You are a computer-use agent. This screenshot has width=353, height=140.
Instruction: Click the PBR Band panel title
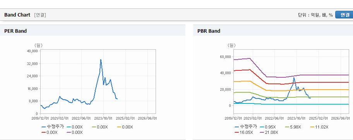click(209, 31)
